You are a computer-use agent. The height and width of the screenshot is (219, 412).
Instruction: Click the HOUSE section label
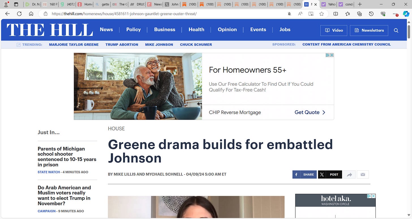[x=116, y=128]
